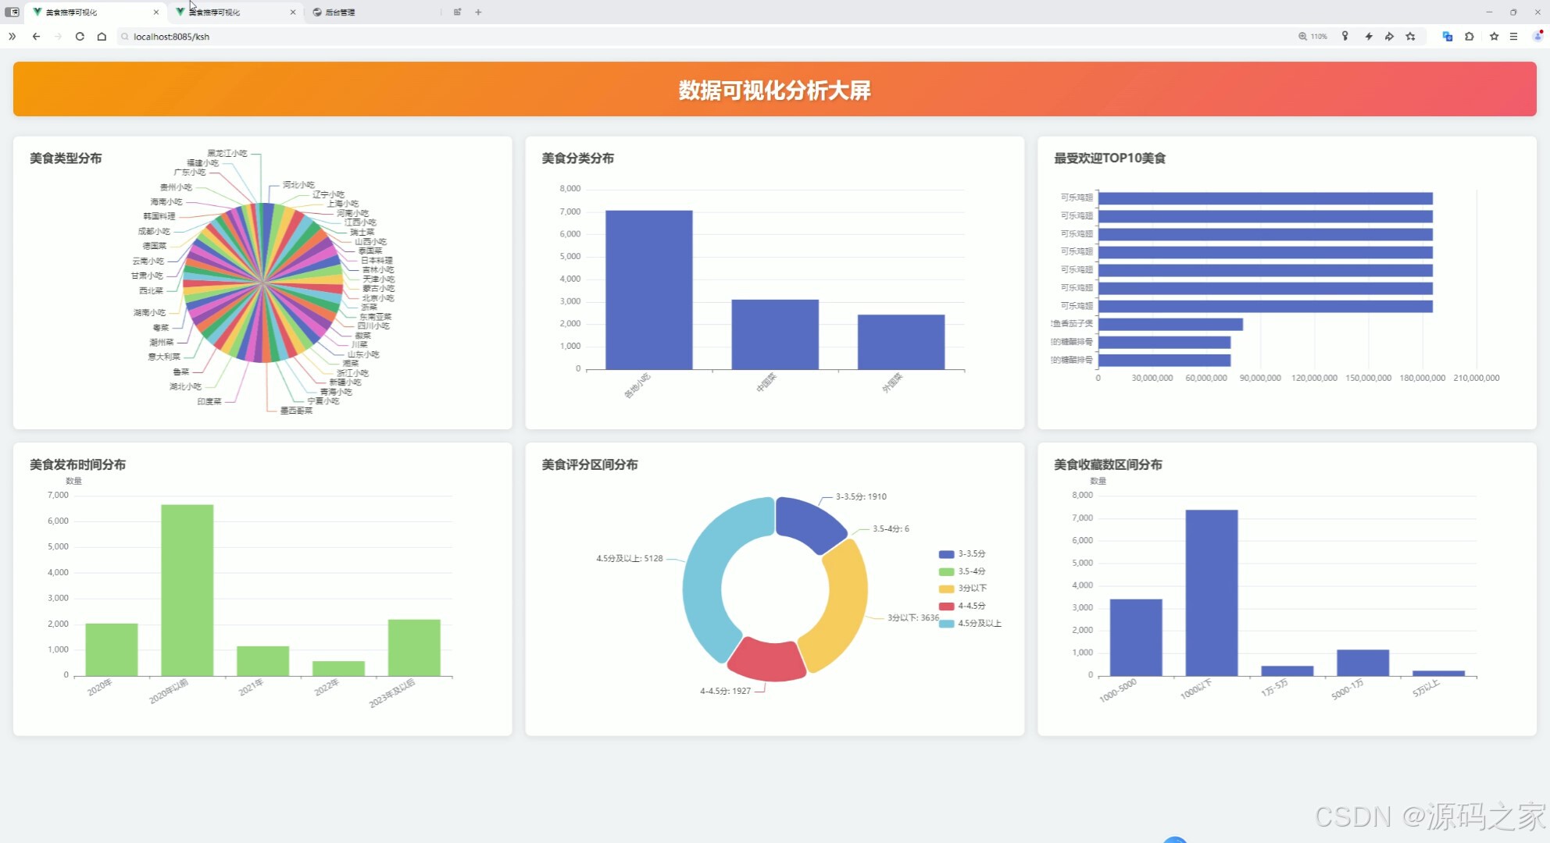The image size is (1550, 843).
Task: Open the extensions puzzle icon
Action: (1470, 37)
